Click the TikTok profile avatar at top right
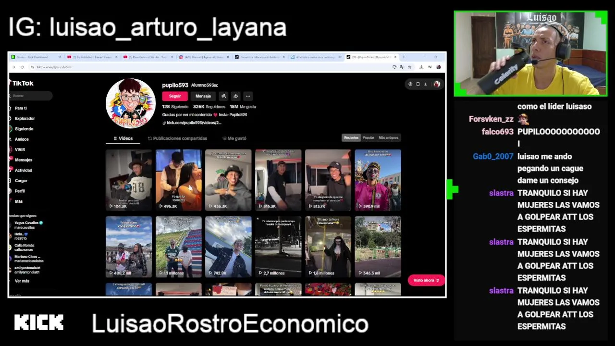 click(x=437, y=84)
